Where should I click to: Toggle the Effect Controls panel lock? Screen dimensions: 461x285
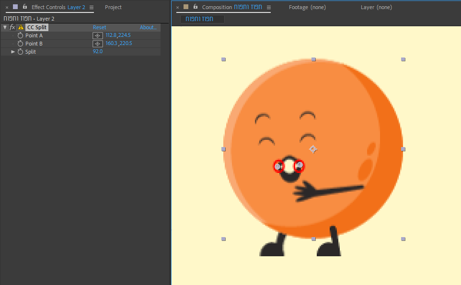click(x=25, y=6)
